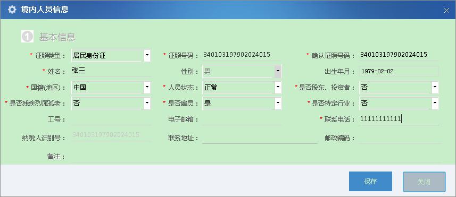The height and width of the screenshot is (197, 456).
Task: Click the disabled 性别 dropdown arrow
Action: coord(278,71)
